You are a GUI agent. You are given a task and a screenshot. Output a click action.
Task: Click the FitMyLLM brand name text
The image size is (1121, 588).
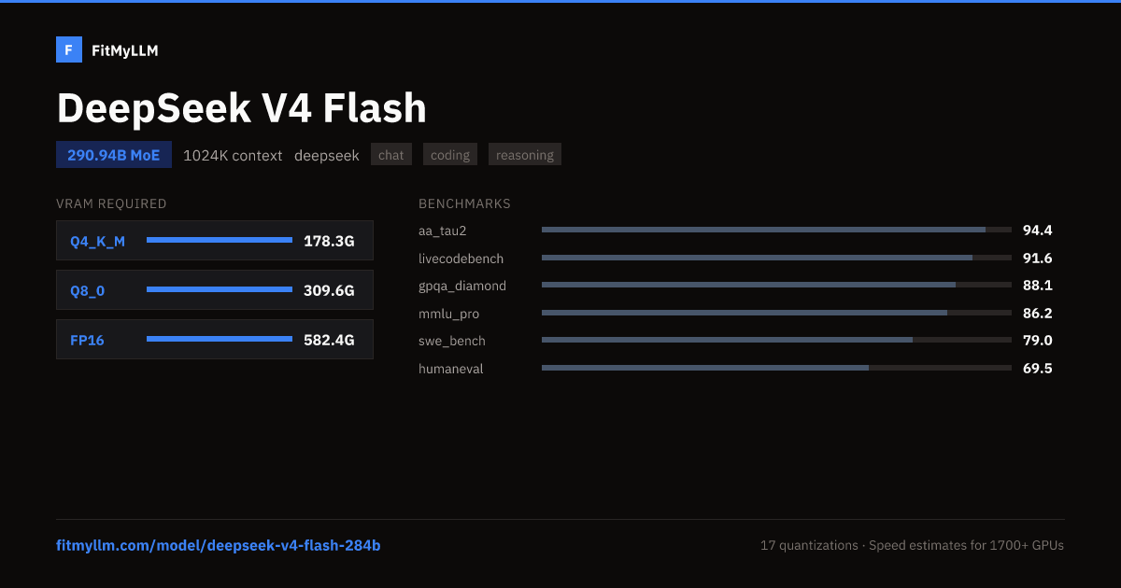point(125,50)
